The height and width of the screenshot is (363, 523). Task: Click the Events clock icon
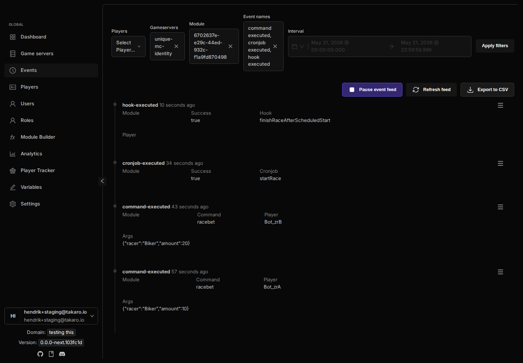(13, 70)
